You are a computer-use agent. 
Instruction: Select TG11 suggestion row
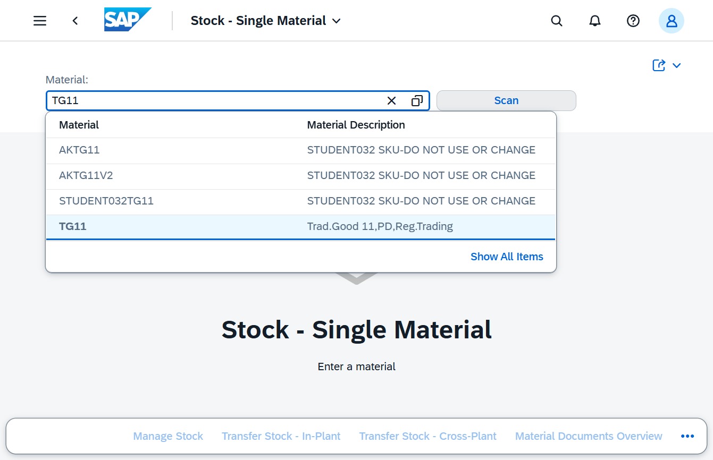tap(301, 227)
